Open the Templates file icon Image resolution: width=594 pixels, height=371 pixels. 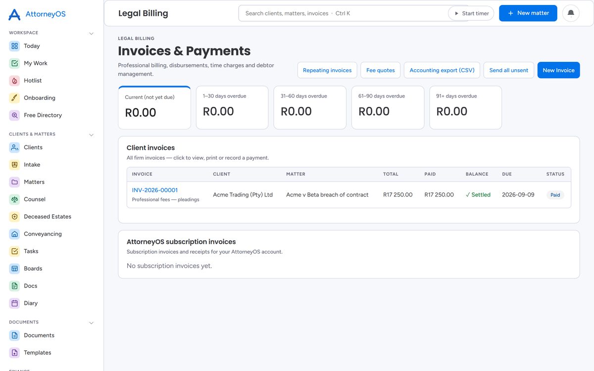point(14,353)
